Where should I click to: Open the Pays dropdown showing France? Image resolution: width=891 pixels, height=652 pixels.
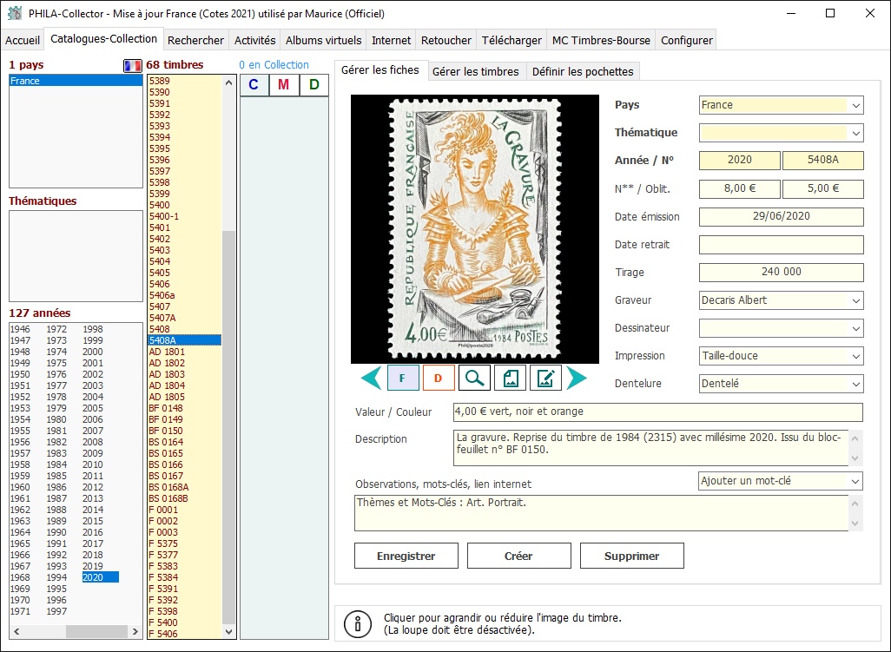point(855,106)
